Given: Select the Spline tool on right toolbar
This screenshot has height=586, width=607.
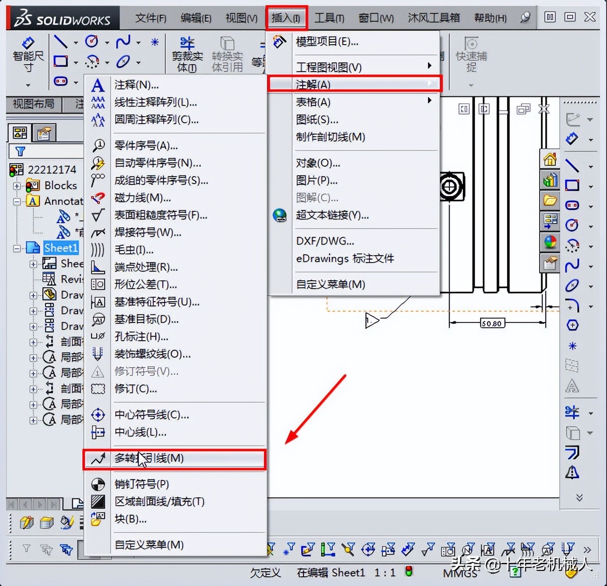Looking at the screenshot, I should click(x=572, y=264).
